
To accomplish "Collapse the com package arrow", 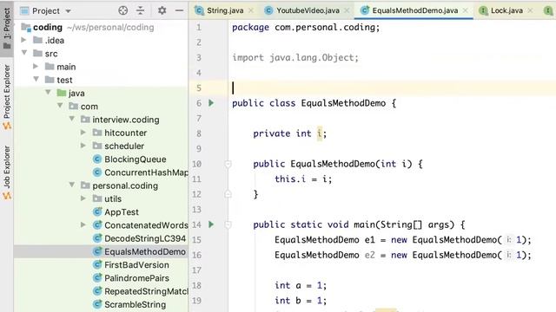I will point(60,106).
